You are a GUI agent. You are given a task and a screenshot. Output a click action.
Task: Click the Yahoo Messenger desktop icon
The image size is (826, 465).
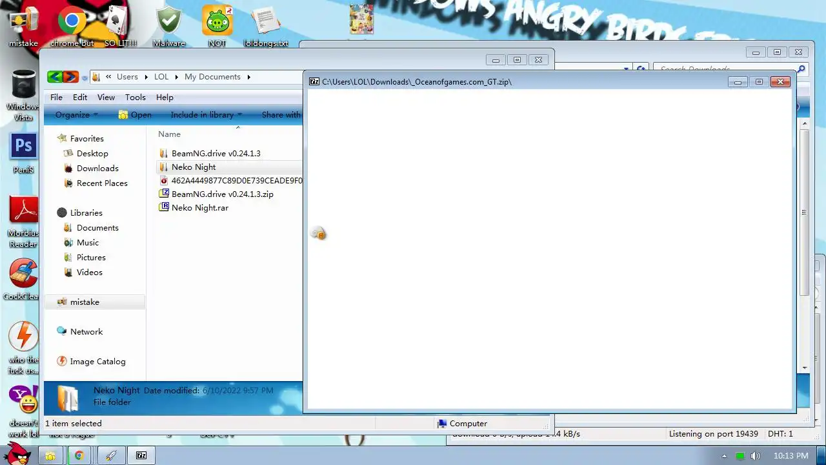click(x=23, y=410)
